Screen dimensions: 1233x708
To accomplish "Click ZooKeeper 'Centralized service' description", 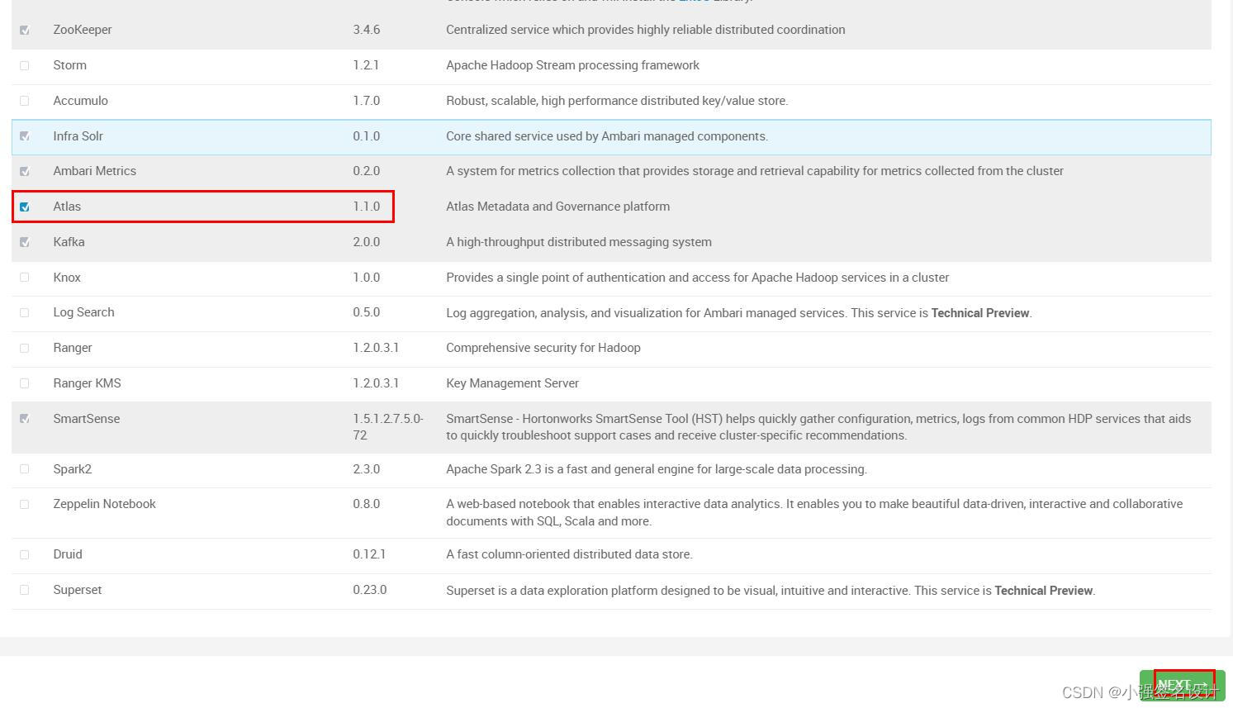I will point(646,30).
